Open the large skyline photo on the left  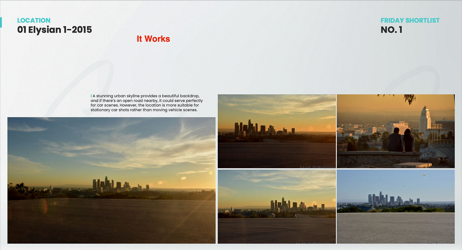(x=111, y=156)
